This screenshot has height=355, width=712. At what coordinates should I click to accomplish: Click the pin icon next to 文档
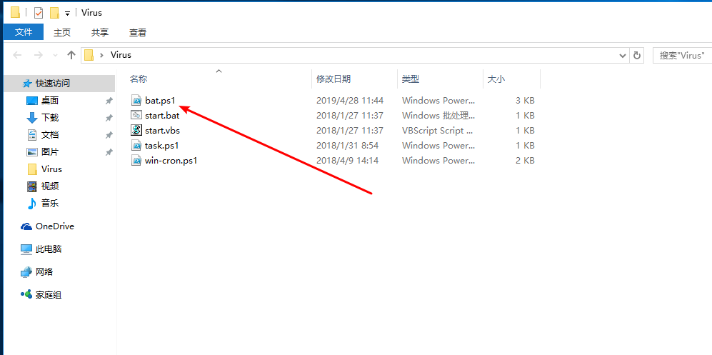[x=109, y=135]
